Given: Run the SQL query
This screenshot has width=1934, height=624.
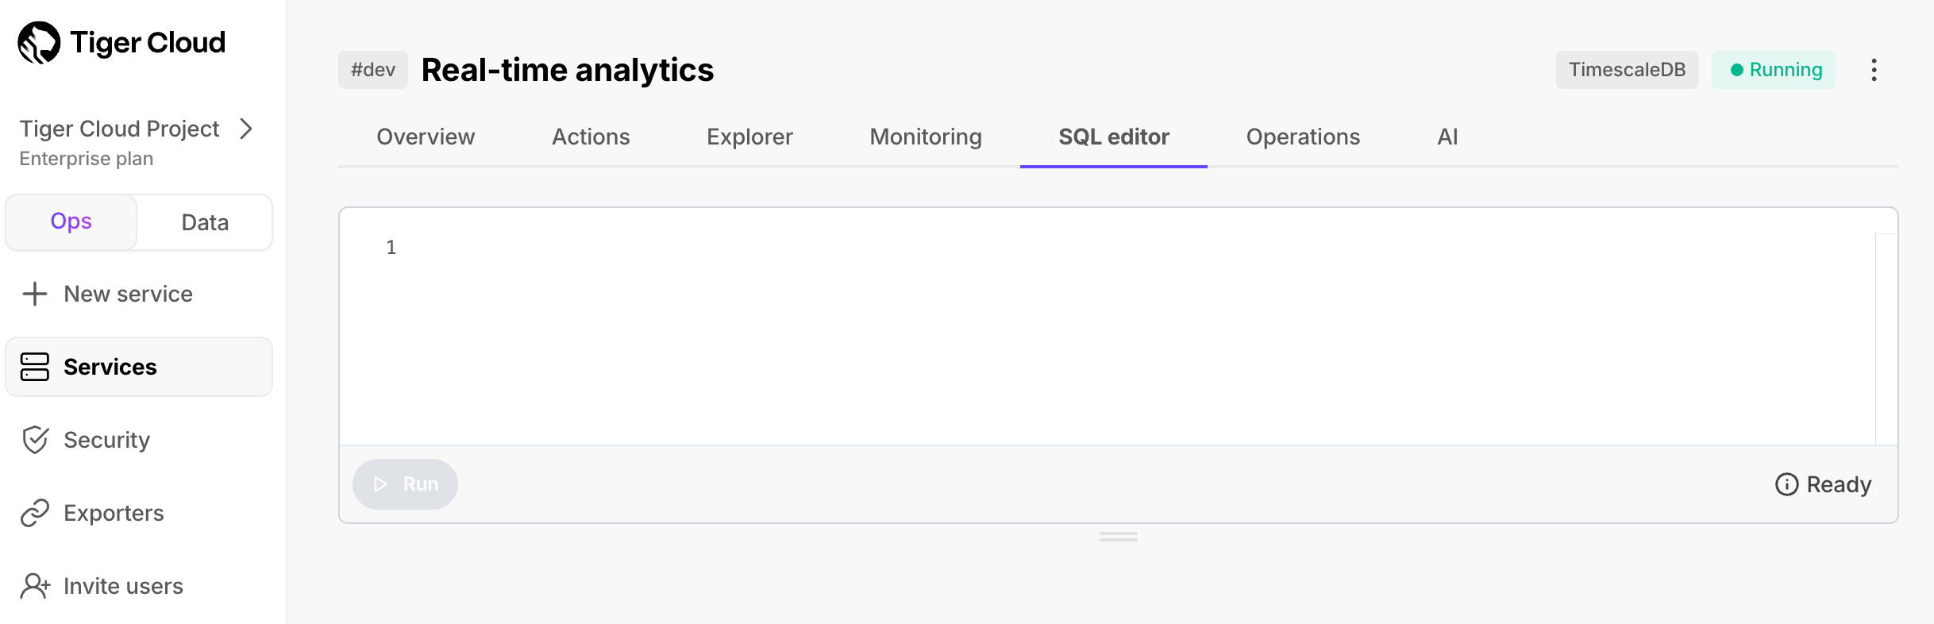Looking at the screenshot, I should click(x=405, y=484).
